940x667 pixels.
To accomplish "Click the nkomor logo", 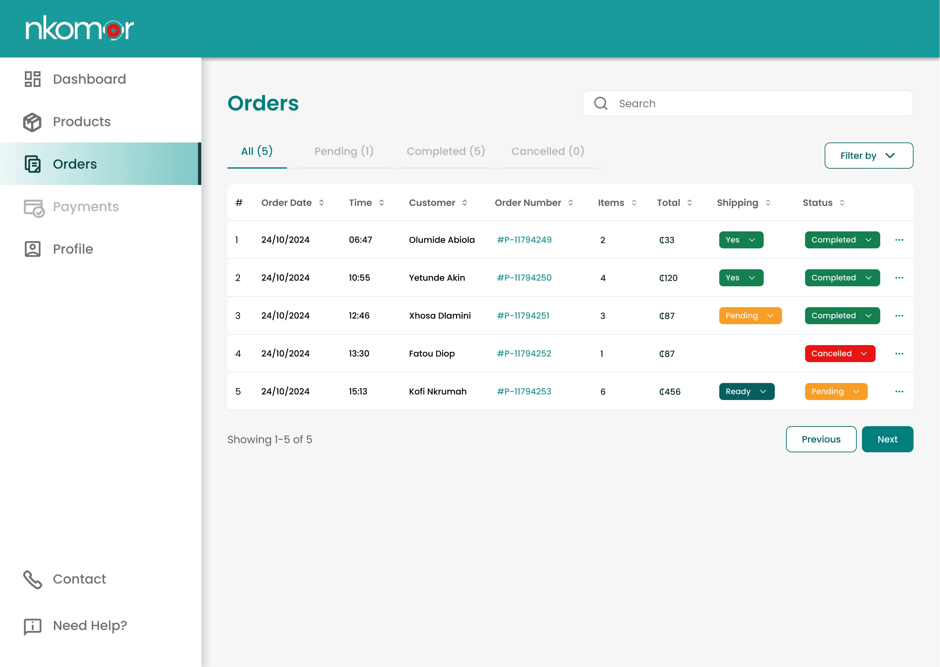I will click(x=80, y=28).
